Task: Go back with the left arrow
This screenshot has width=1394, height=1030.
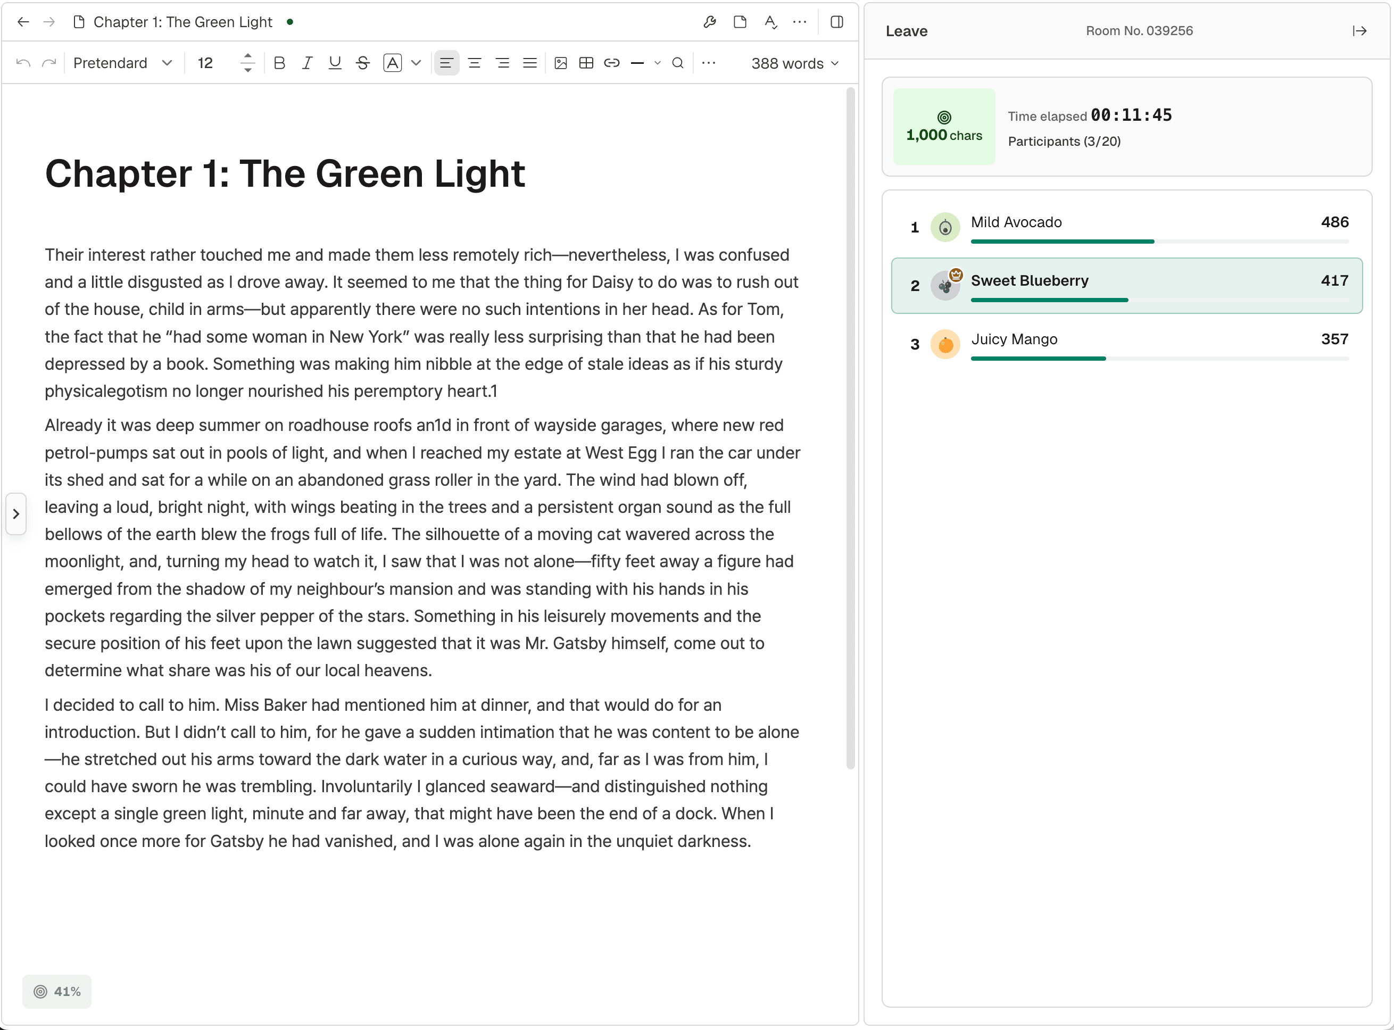Action: point(23,22)
